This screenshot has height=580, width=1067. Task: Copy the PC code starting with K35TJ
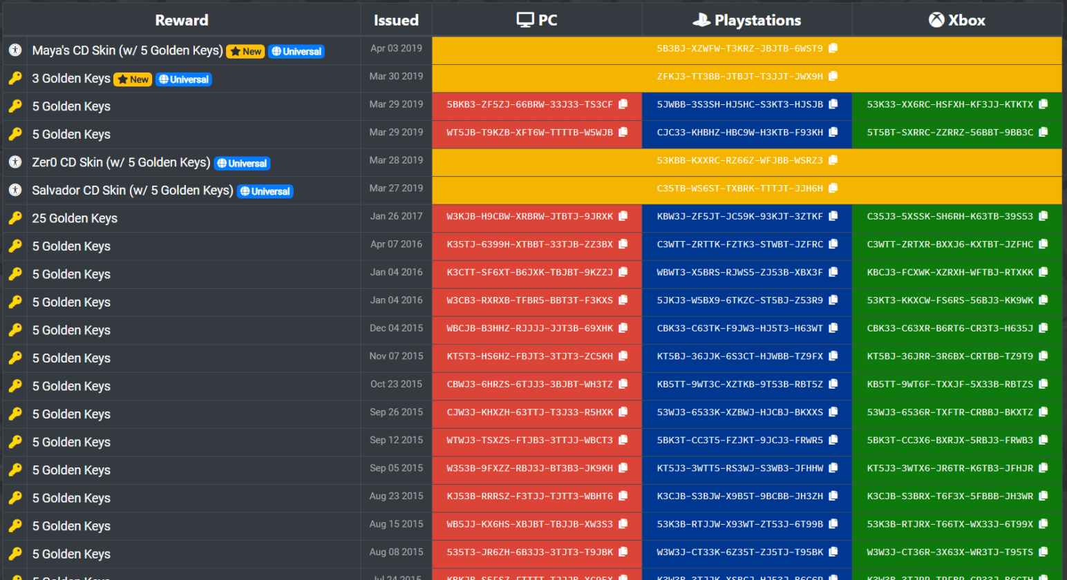[x=623, y=244]
